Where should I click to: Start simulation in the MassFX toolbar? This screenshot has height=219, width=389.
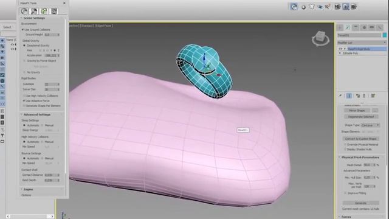346,7
